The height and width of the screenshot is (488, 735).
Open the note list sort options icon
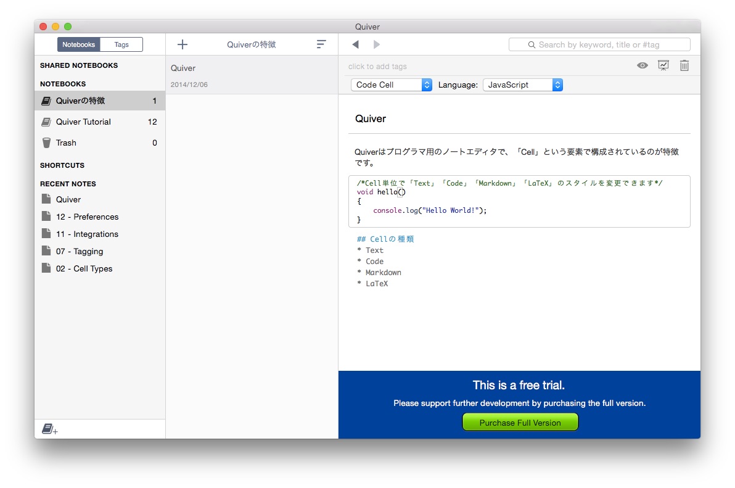point(321,44)
